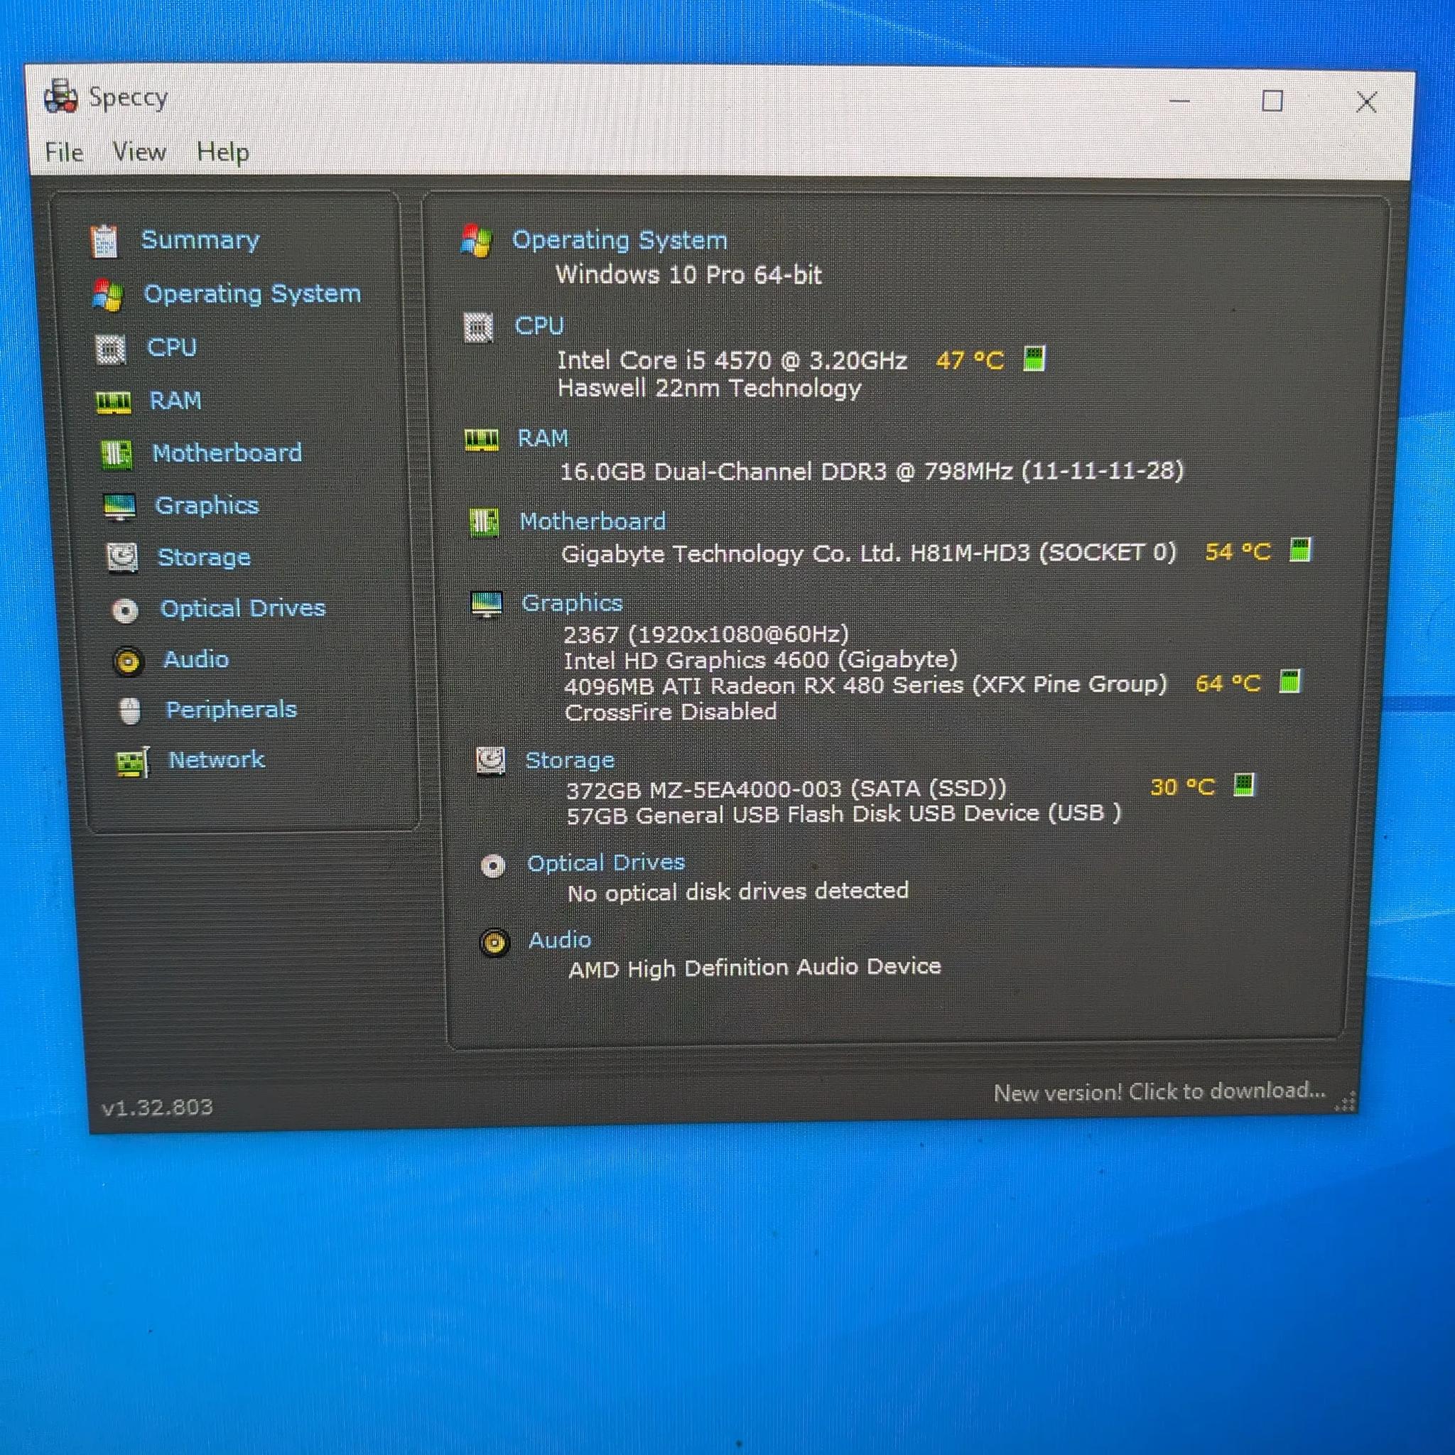This screenshot has width=1455, height=1455.
Task: Click the RAM icon in summary panel
Action: tap(481, 440)
